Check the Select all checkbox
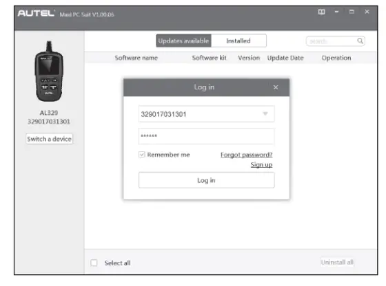The image size is (386, 286). (x=94, y=263)
